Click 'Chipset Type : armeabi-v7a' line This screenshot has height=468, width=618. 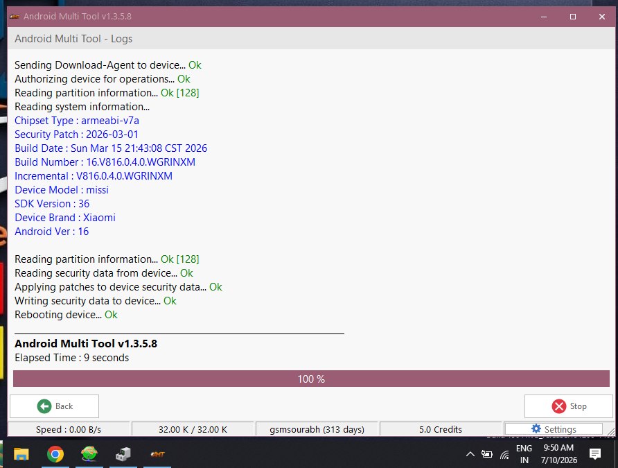coord(77,121)
